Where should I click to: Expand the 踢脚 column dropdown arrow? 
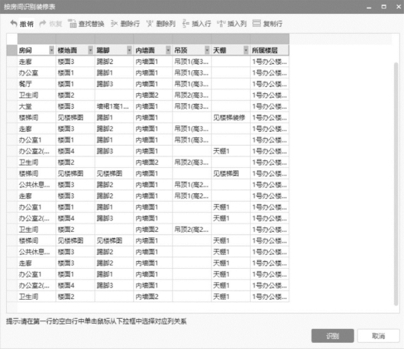[x=129, y=50]
